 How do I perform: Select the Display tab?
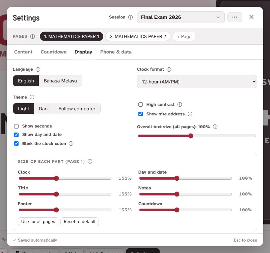point(83,52)
